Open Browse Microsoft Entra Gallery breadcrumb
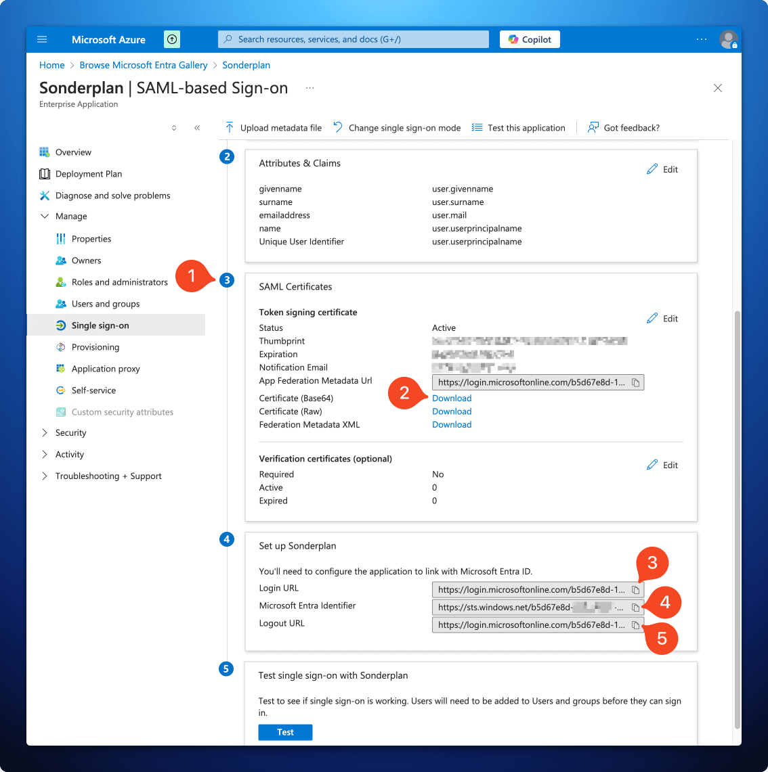 click(x=143, y=65)
